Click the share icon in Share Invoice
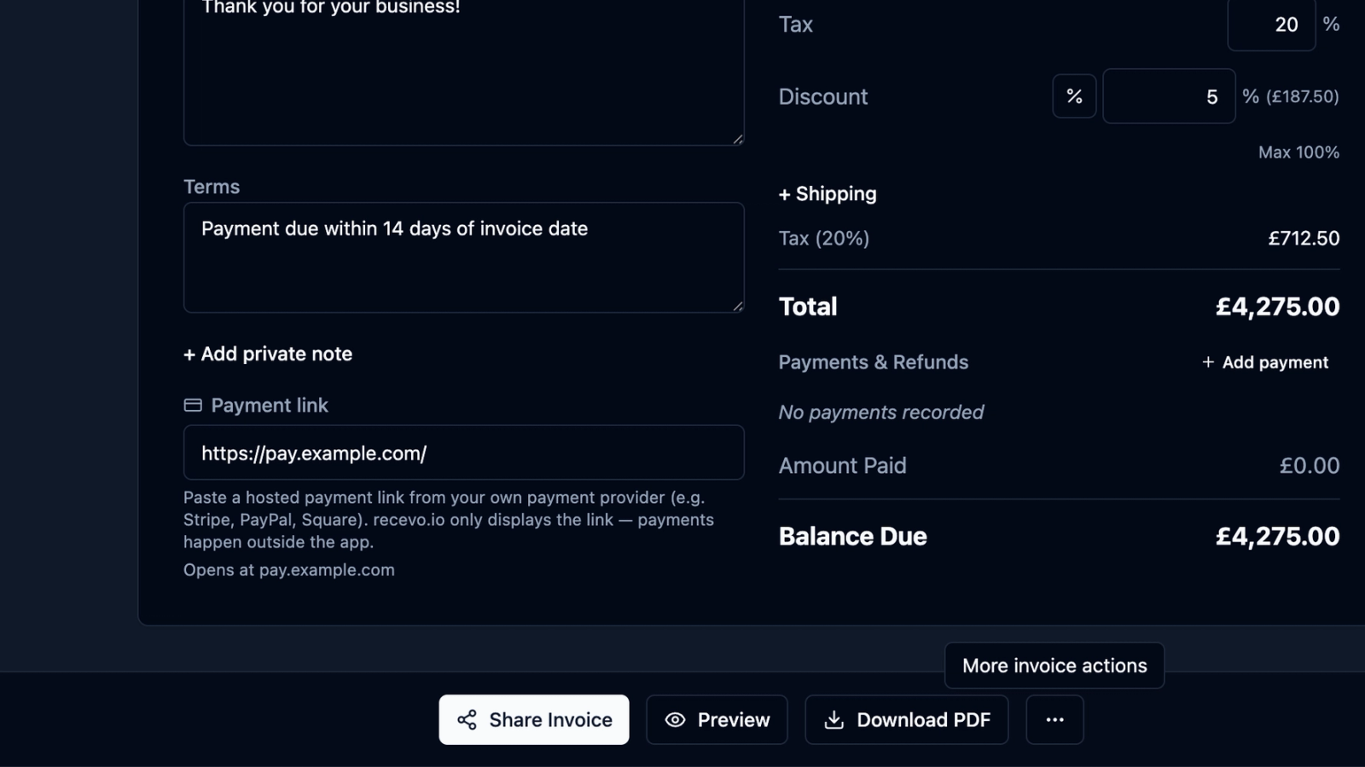The image size is (1365, 767). (x=467, y=720)
